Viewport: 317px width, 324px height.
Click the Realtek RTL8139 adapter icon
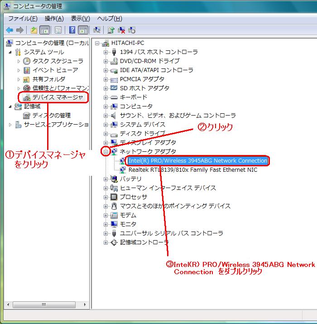coord(123,170)
